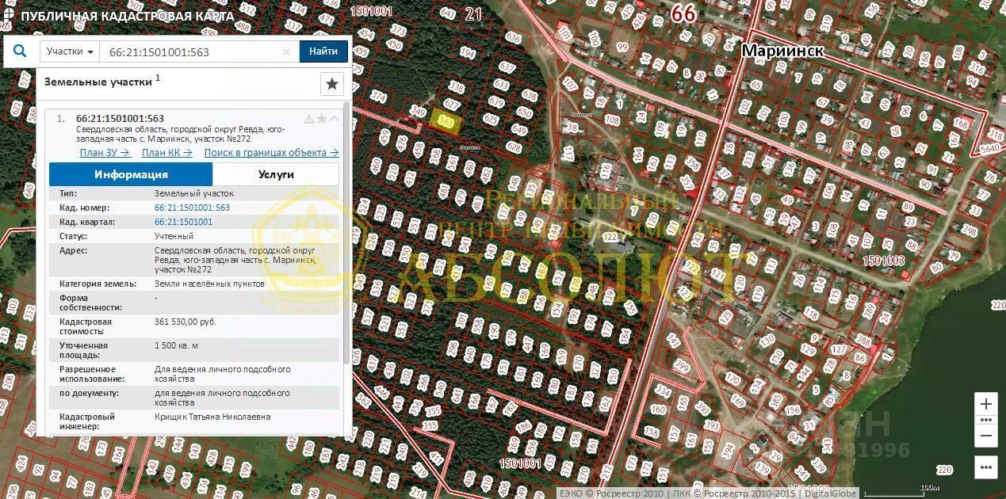
Task: Clear the search field with X
Action: 287,52
